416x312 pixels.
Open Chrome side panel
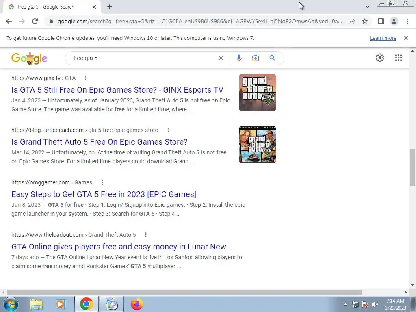point(381,21)
